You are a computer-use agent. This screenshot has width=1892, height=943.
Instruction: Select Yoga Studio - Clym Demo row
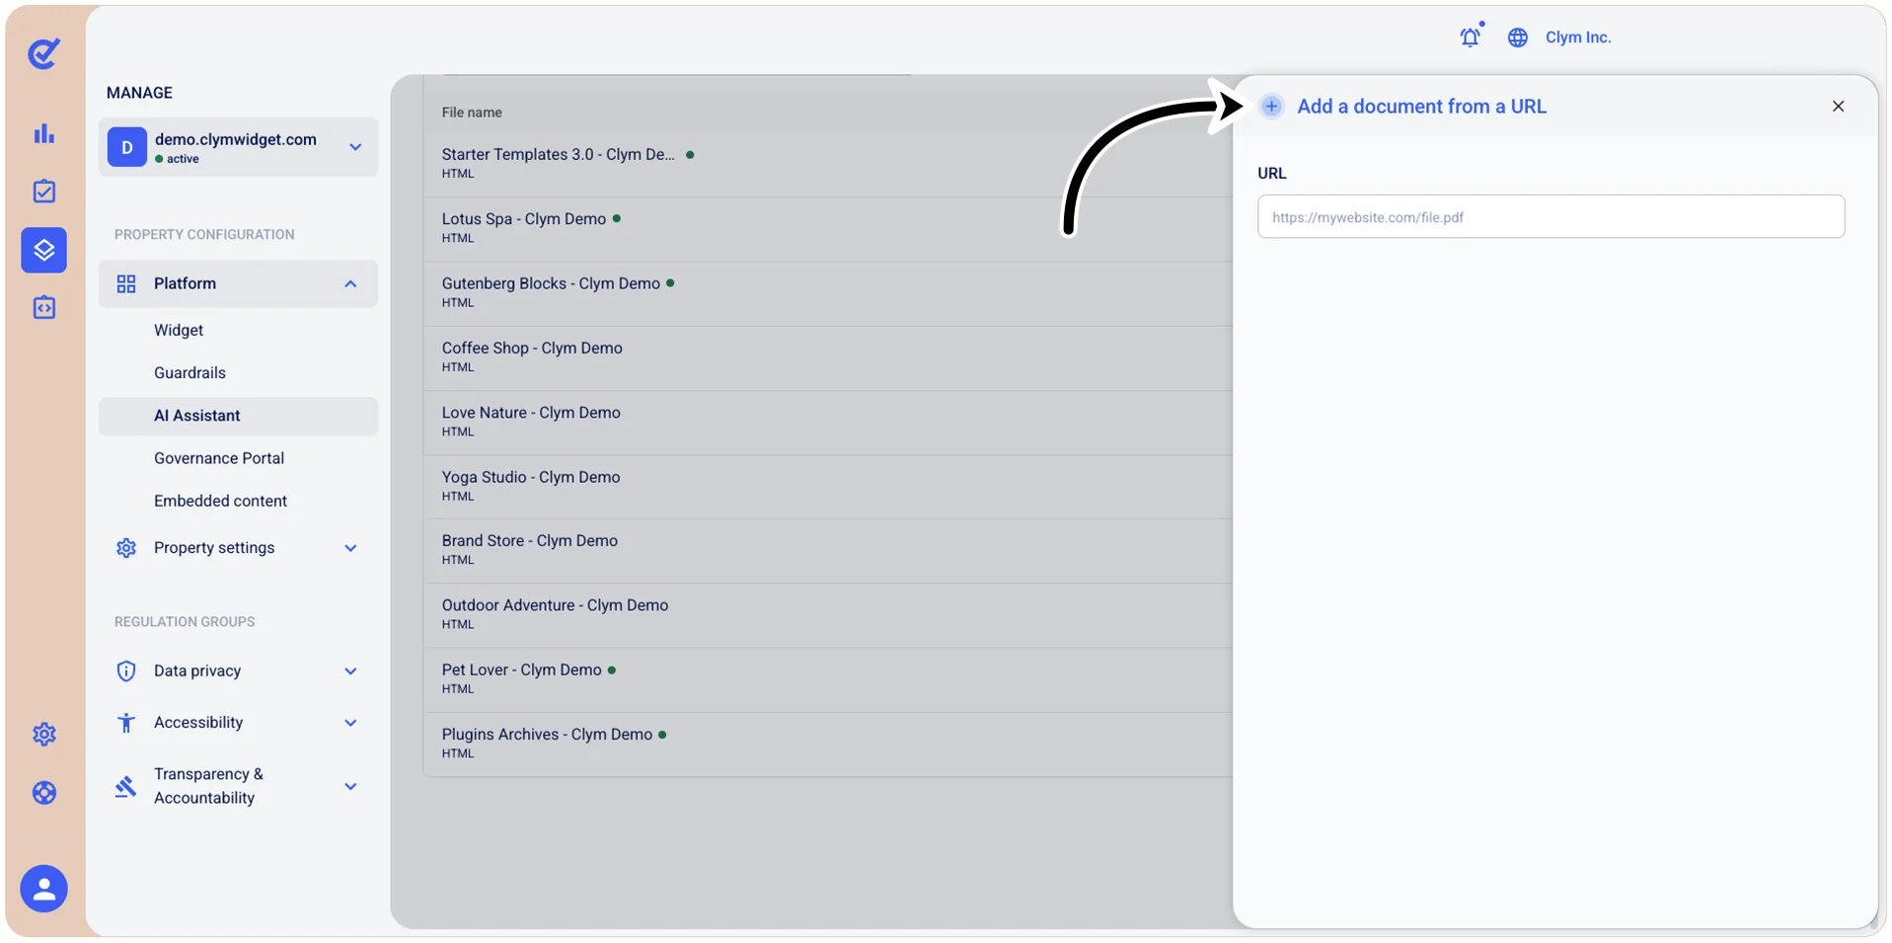[x=828, y=486]
